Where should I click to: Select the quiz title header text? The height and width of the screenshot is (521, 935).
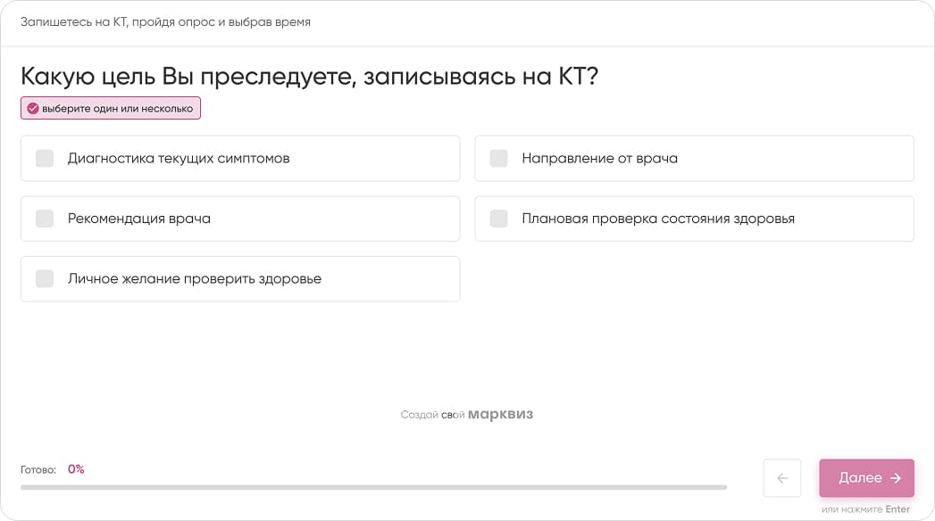click(x=311, y=77)
